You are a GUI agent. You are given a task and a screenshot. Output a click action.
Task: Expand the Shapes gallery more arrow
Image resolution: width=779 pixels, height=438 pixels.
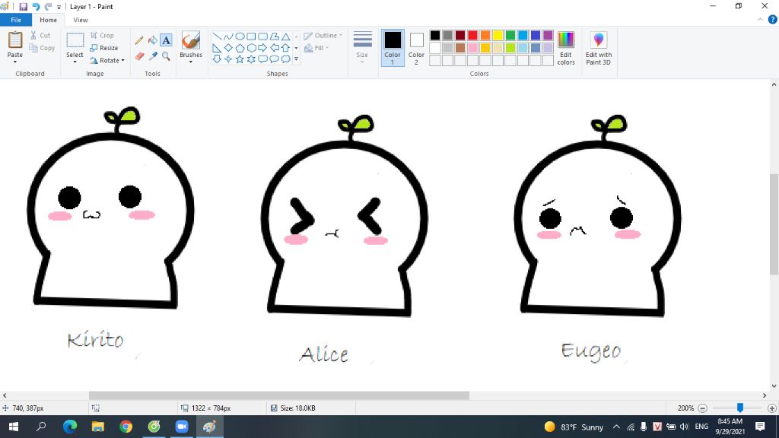(296, 59)
